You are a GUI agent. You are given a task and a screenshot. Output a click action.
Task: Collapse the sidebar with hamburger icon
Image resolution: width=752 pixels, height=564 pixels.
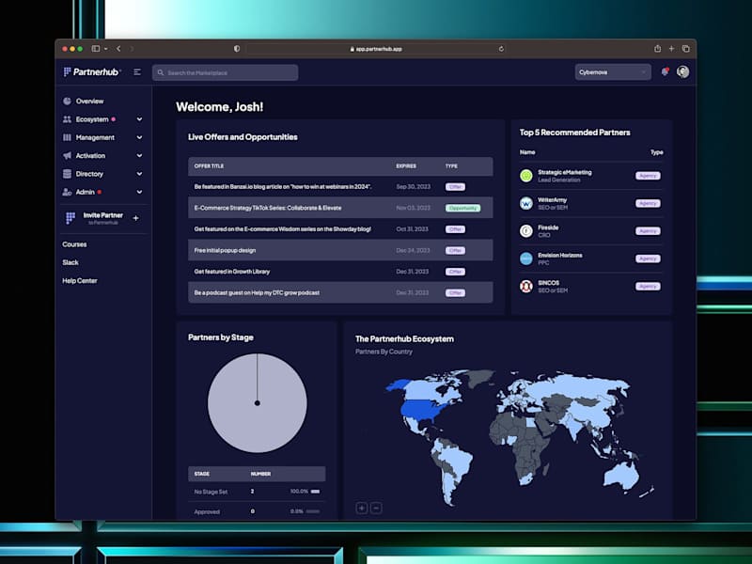pos(137,72)
